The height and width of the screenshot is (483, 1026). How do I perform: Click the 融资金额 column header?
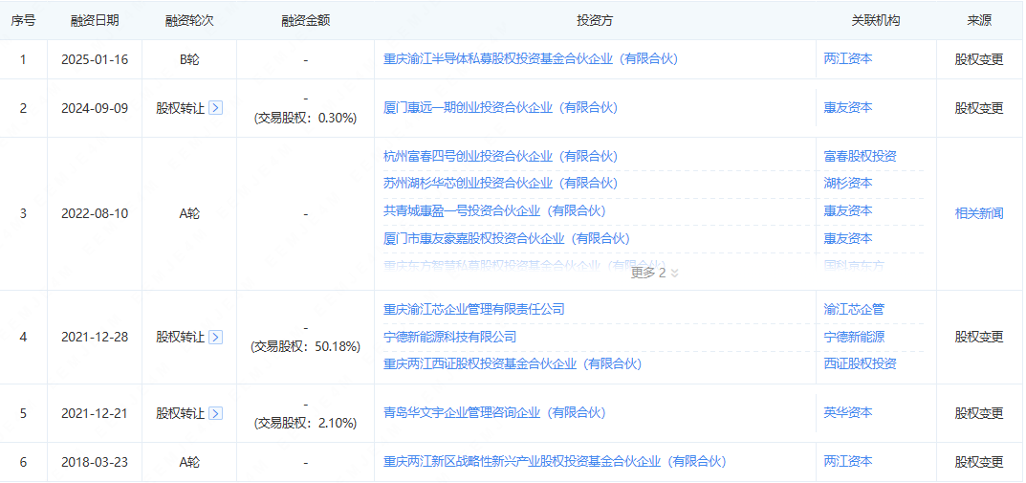tap(306, 20)
